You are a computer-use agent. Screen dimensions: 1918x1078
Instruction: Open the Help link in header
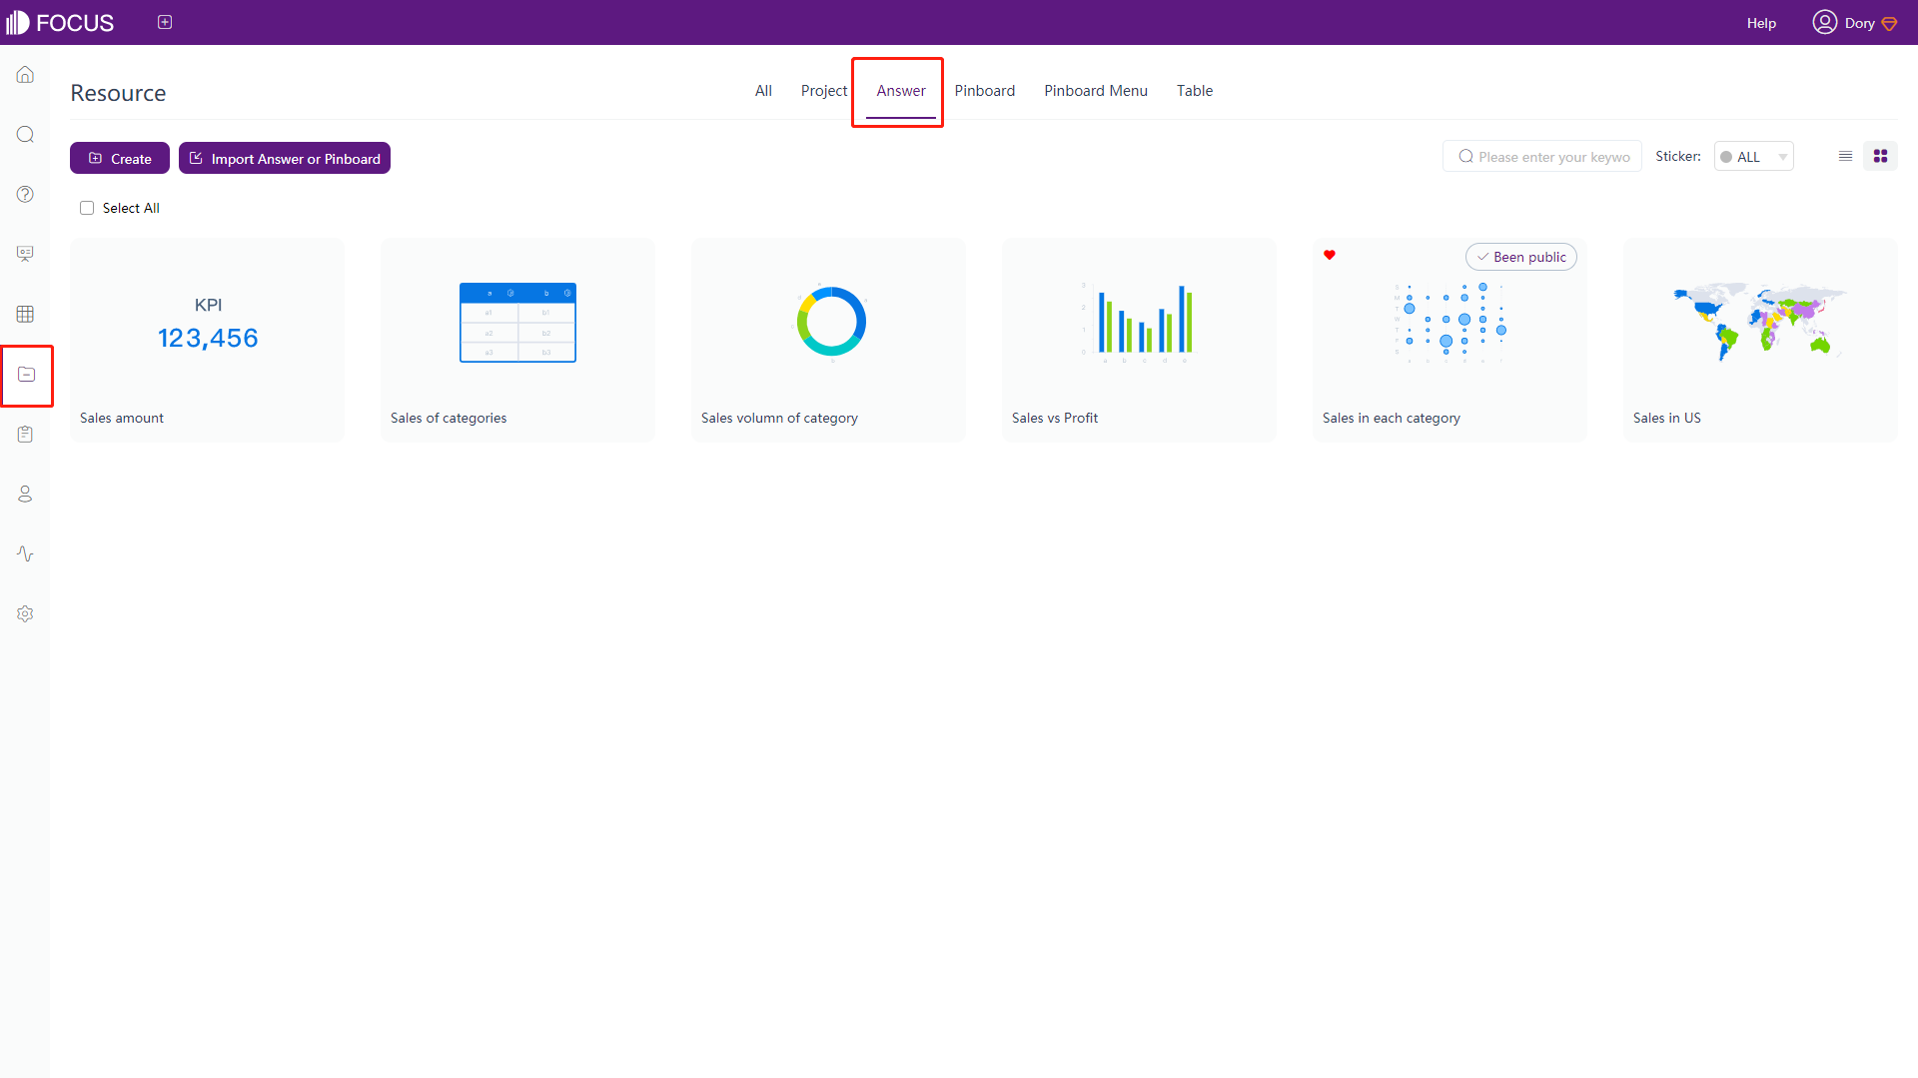coord(1761,23)
